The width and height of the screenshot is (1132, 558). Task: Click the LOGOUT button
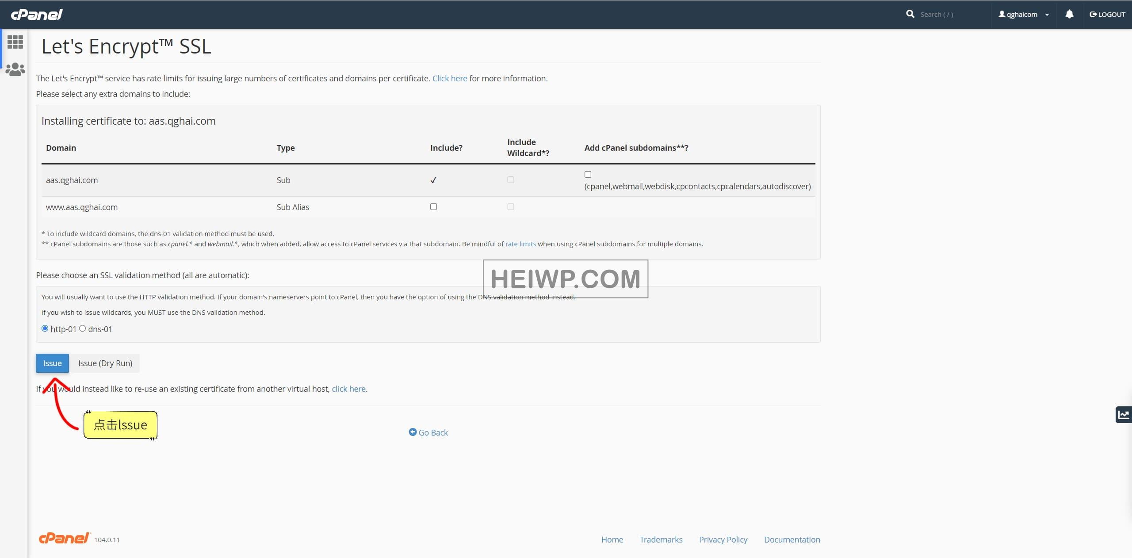[x=1107, y=15]
